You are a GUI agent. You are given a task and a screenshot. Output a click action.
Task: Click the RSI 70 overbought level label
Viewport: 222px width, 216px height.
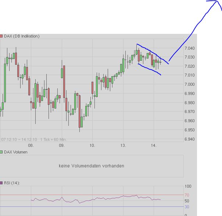point(187,195)
